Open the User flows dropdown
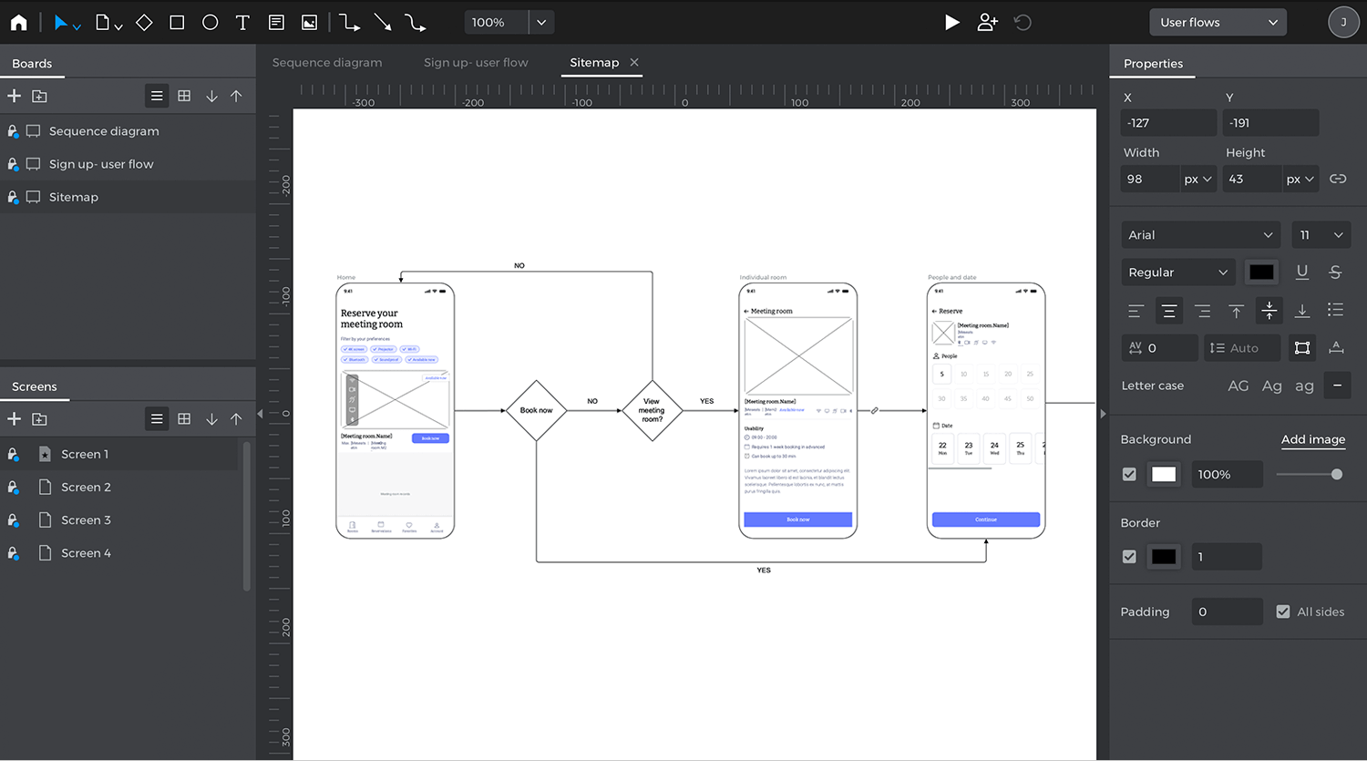The width and height of the screenshot is (1367, 761). [1218, 23]
